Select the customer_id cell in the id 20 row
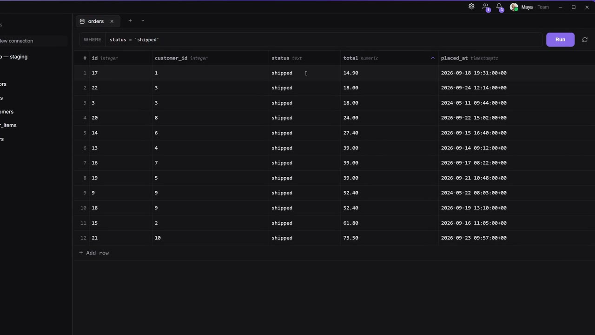This screenshot has height=335, width=595. point(210,118)
